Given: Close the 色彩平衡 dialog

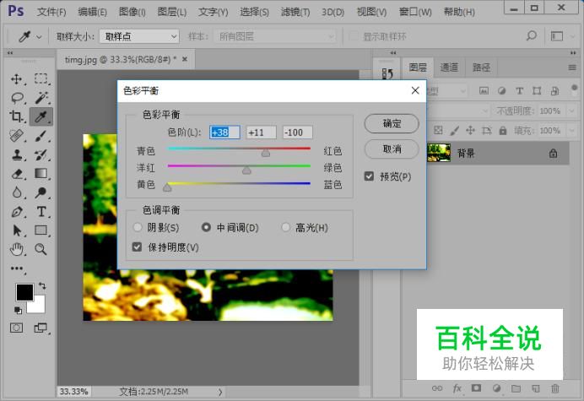Looking at the screenshot, I should pos(415,90).
